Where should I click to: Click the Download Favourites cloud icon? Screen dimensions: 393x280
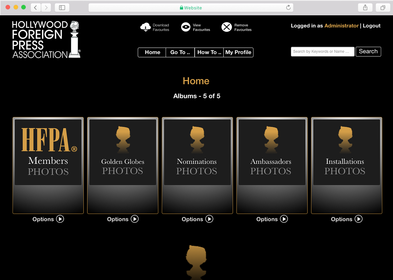click(x=146, y=27)
